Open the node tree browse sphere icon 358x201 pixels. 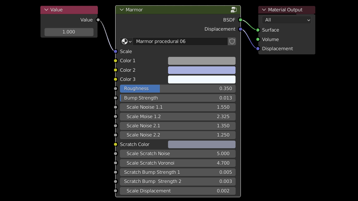click(126, 41)
